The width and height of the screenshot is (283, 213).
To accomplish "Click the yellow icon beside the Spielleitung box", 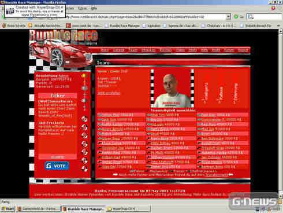I will [84, 76].
